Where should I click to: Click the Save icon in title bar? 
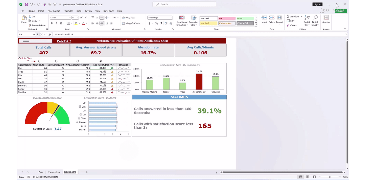pos(26,4)
